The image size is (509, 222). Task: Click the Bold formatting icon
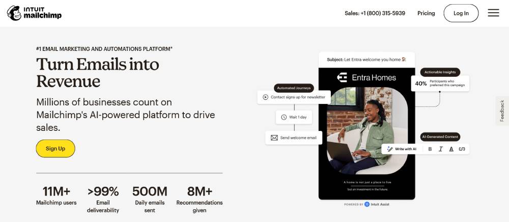[x=430, y=149]
